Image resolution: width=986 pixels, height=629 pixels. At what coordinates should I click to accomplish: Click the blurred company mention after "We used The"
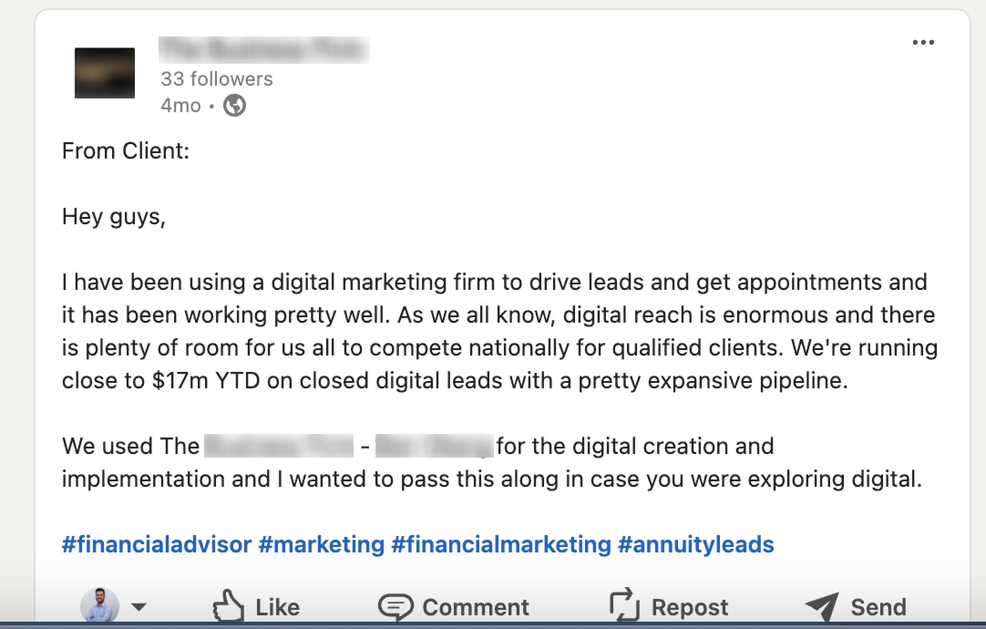point(278,446)
